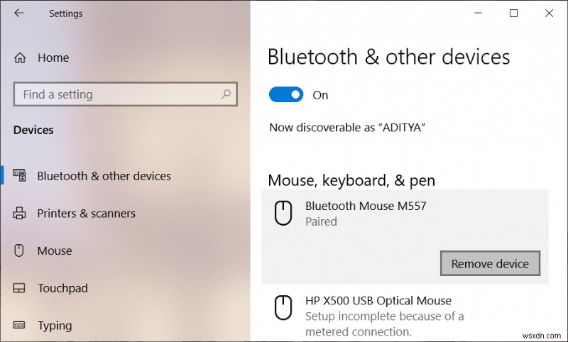Go to the Touchpad settings page
The width and height of the screenshot is (568, 342).
tap(62, 288)
